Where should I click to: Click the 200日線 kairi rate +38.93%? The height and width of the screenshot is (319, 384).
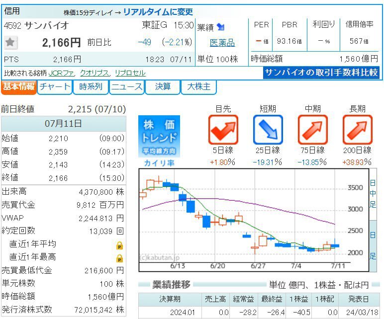pyautogui.click(x=357, y=162)
